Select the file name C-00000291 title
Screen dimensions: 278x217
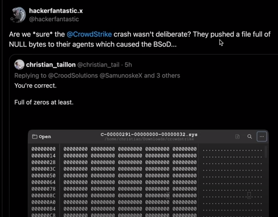coord(149,134)
